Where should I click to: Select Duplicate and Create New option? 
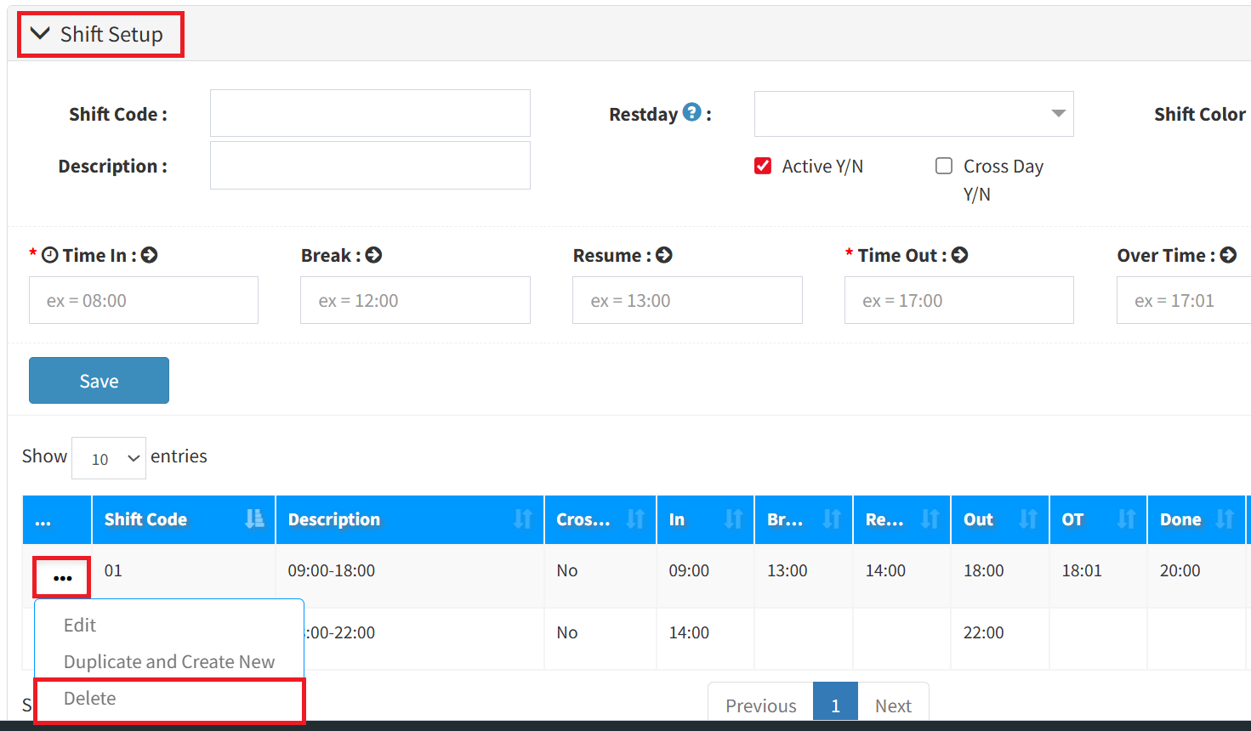click(x=169, y=662)
